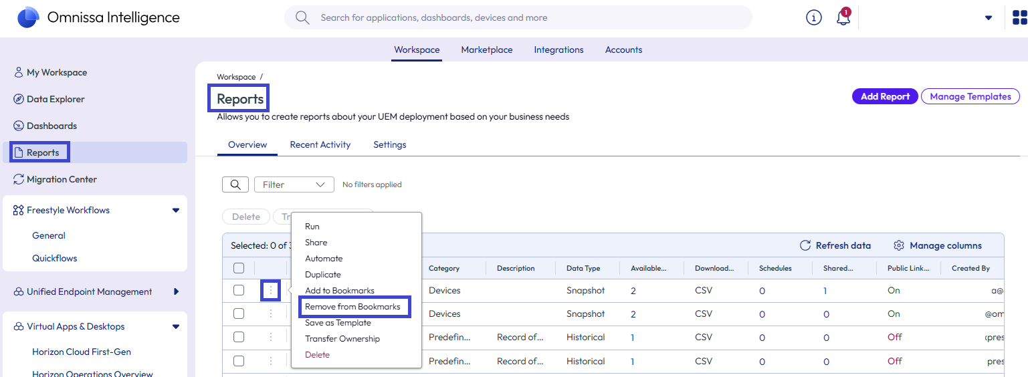Click the Migration Center sync icon
This screenshot has width=1028, height=377.
[19, 179]
